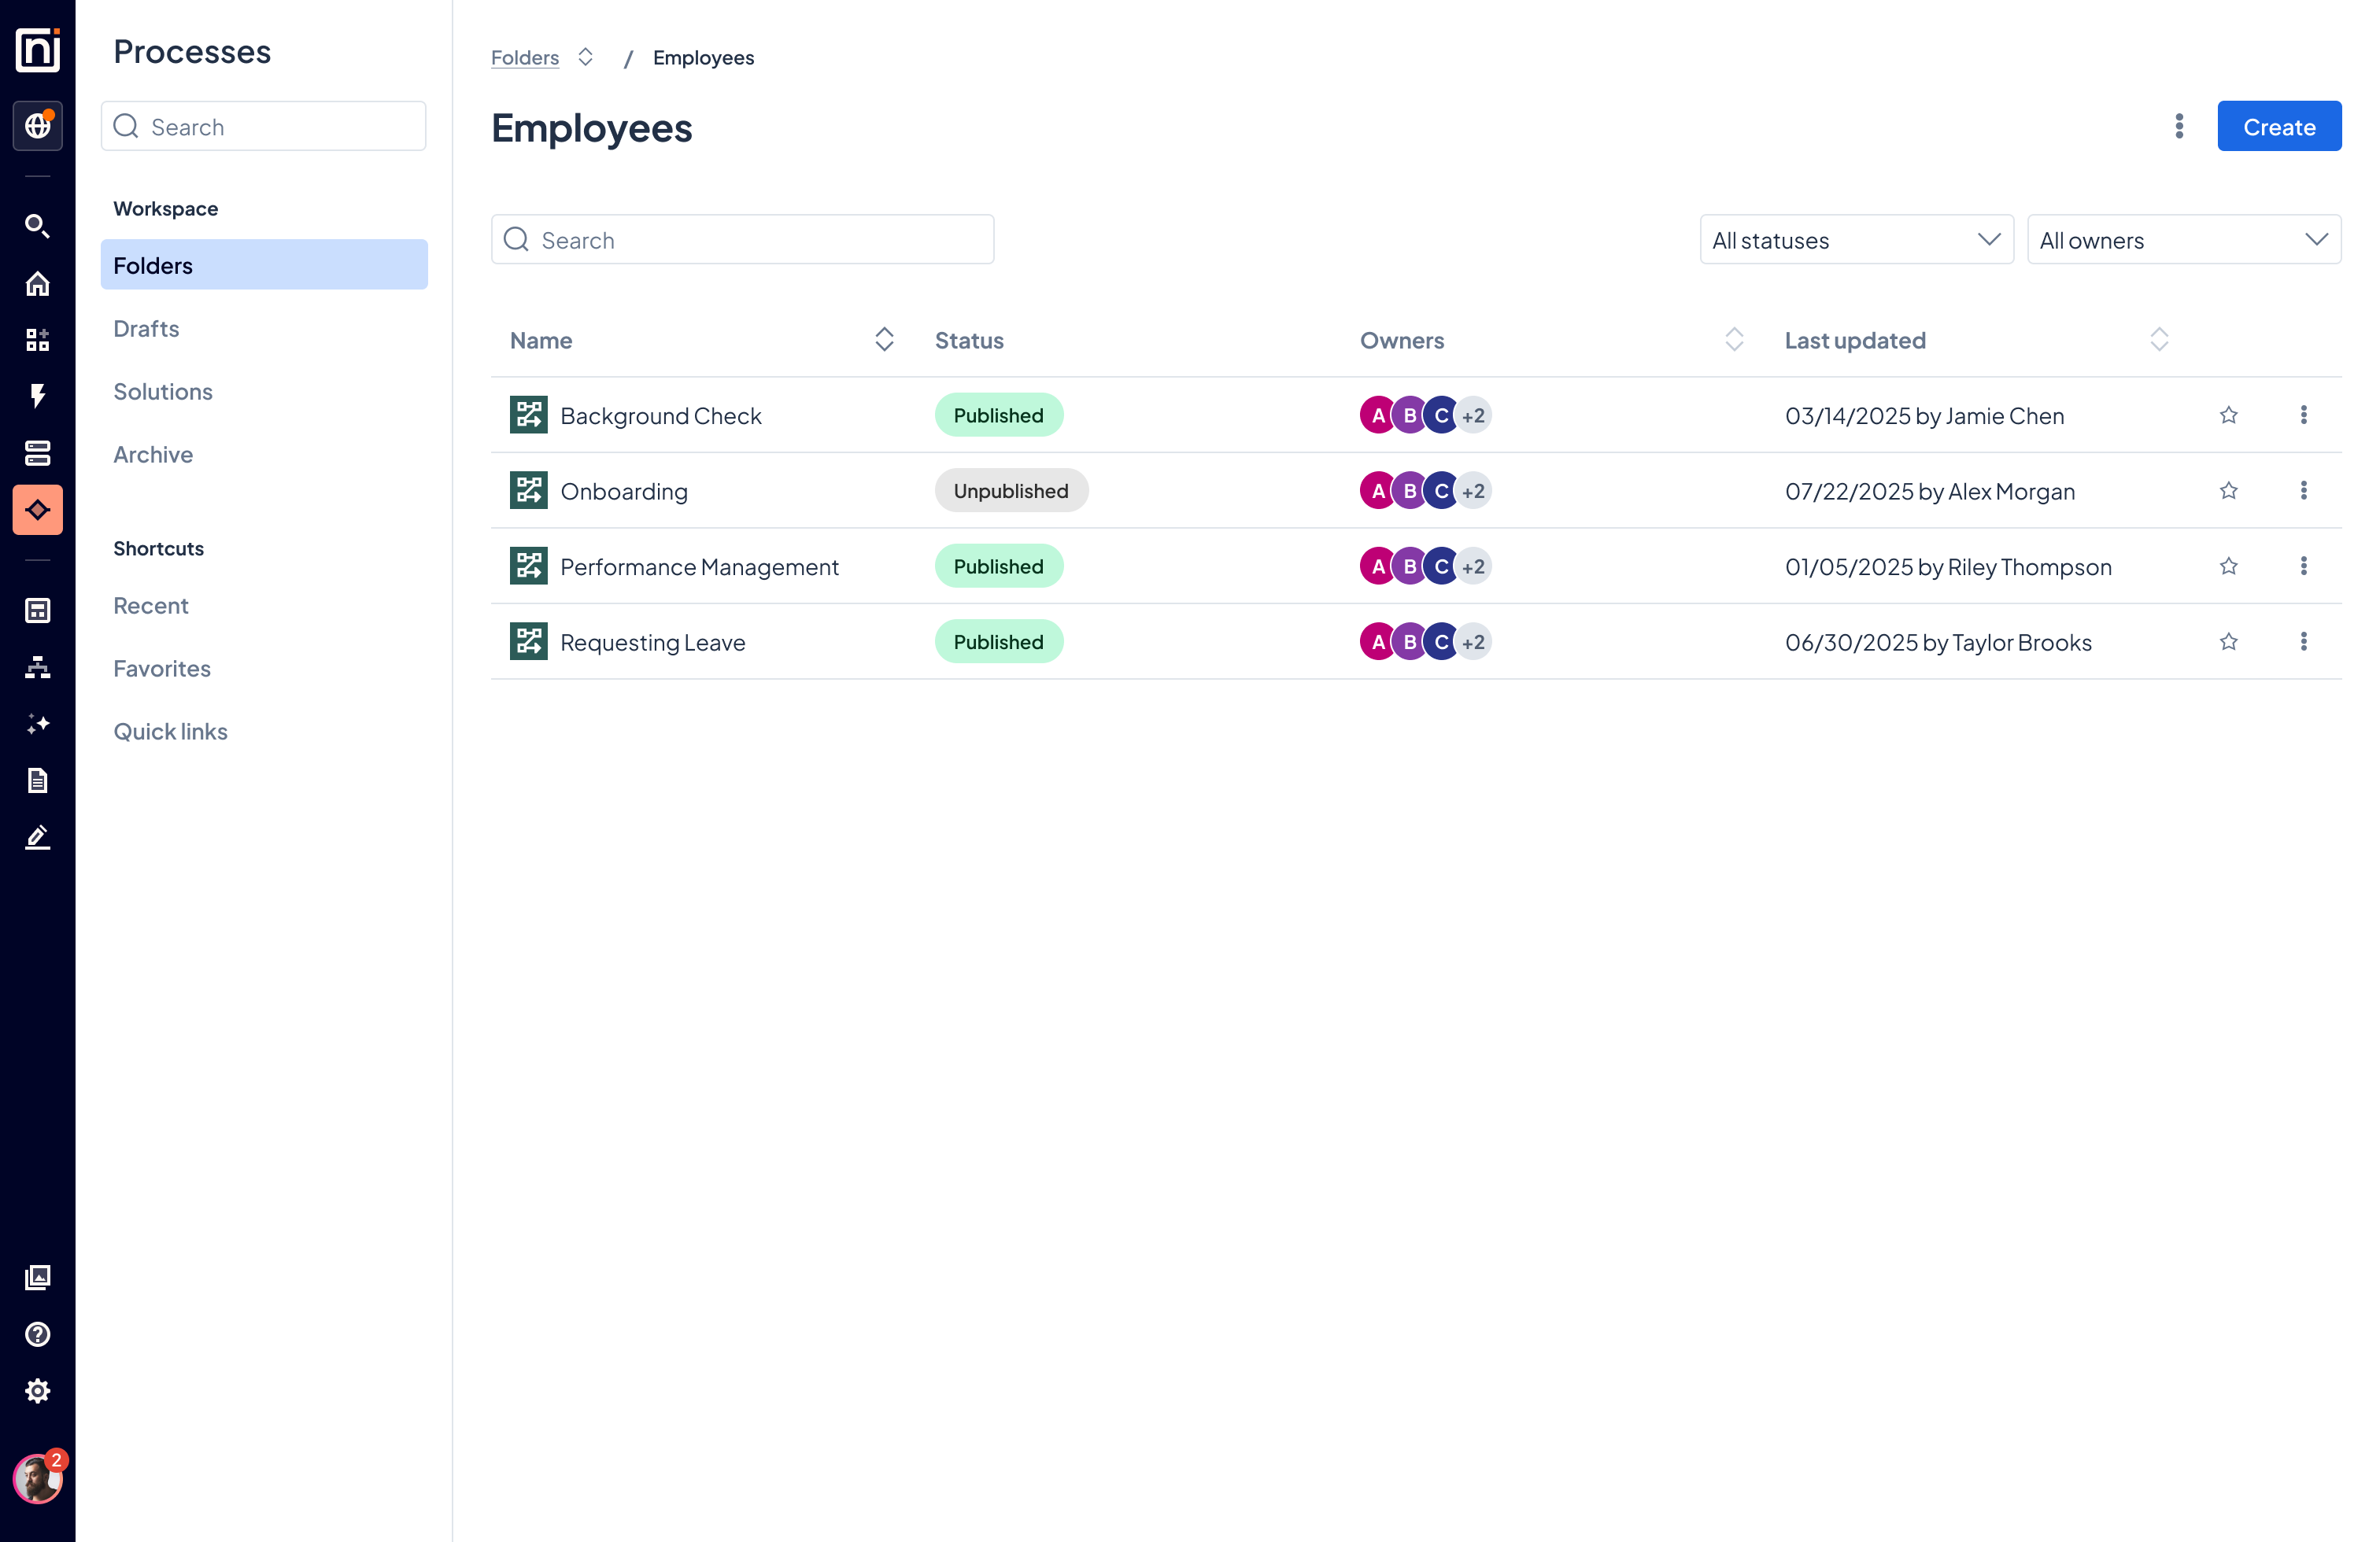Open the All statuses filter dropdown

click(x=1856, y=240)
